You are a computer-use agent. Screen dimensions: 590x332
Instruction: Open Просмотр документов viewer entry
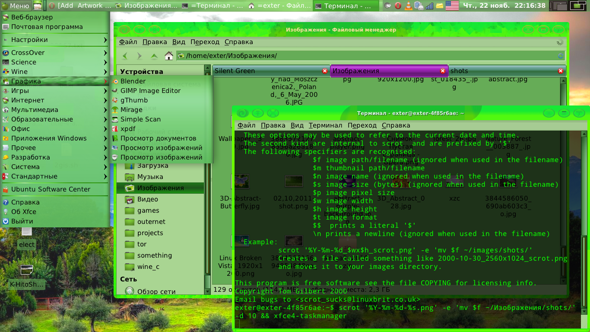tap(162, 138)
